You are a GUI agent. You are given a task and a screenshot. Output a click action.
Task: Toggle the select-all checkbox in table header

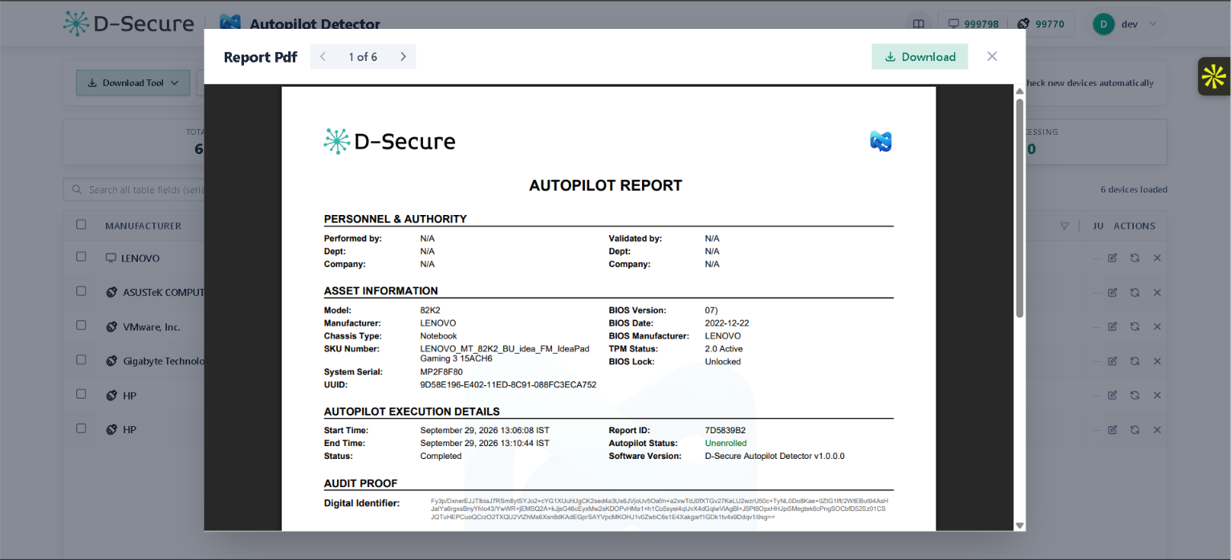[81, 225]
